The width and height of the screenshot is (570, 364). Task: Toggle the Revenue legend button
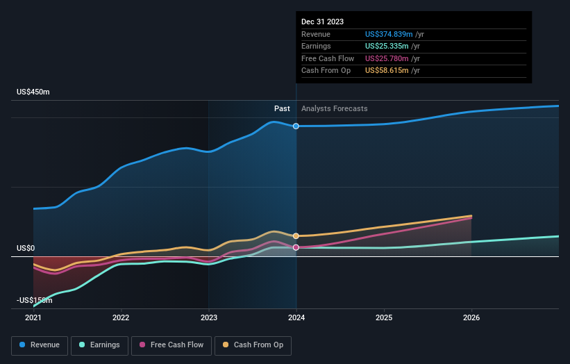[x=40, y=345]
